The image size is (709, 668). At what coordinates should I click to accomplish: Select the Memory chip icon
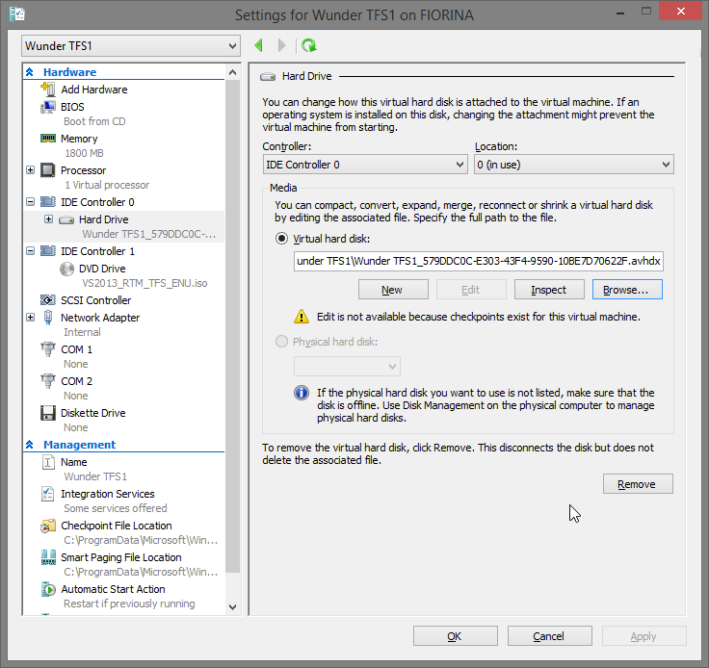[48, 139]
